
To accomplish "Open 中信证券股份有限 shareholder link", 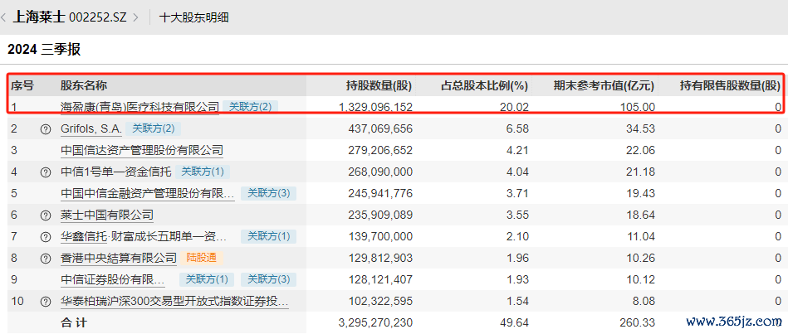I will point(113,279).
